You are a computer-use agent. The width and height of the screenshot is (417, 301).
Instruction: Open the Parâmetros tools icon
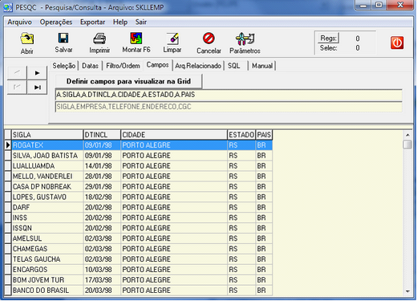(x=245, y=39)
